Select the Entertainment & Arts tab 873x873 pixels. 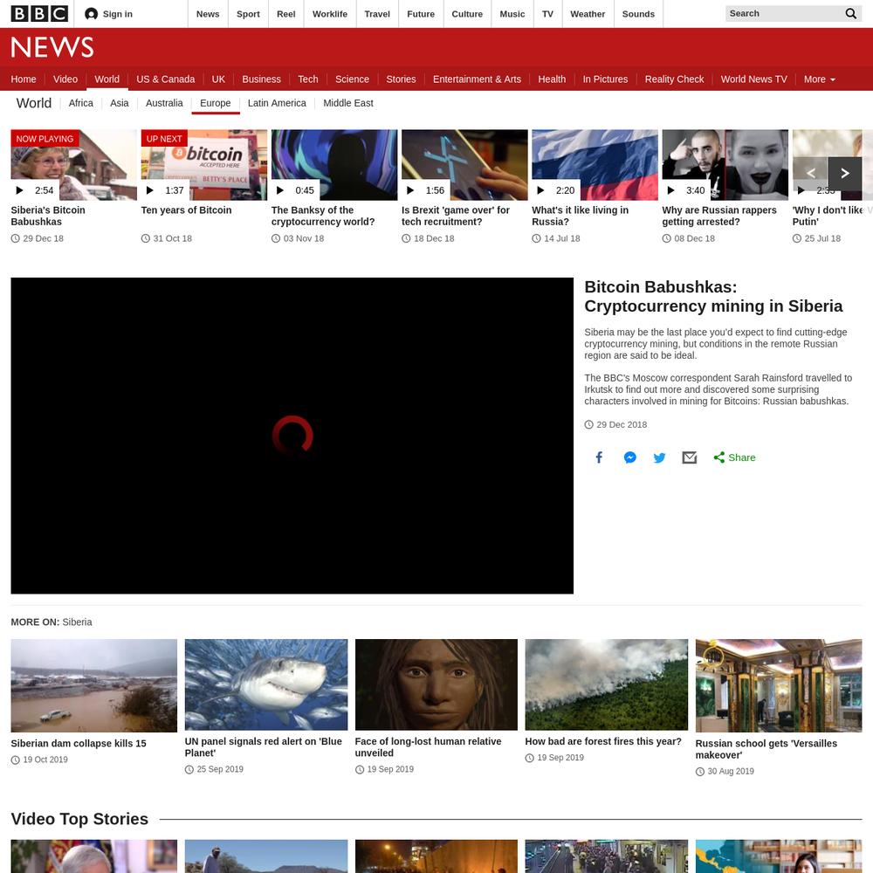pyautogui.click(x=478, y=79)
